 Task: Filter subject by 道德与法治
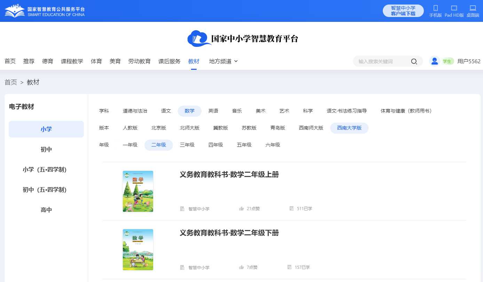135,111
